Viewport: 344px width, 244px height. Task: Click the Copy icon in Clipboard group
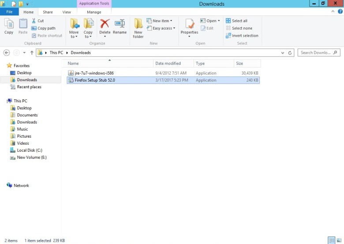[x=9, y=26]
